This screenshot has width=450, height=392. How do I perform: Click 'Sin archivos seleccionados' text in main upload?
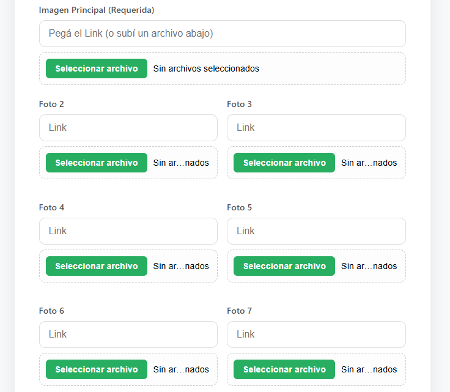point(206,68)
